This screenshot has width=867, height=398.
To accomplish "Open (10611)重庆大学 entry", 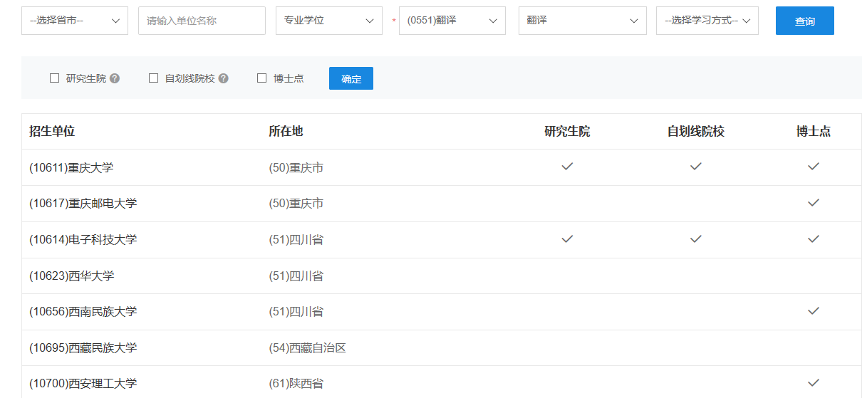I will (x=71, y=167).
